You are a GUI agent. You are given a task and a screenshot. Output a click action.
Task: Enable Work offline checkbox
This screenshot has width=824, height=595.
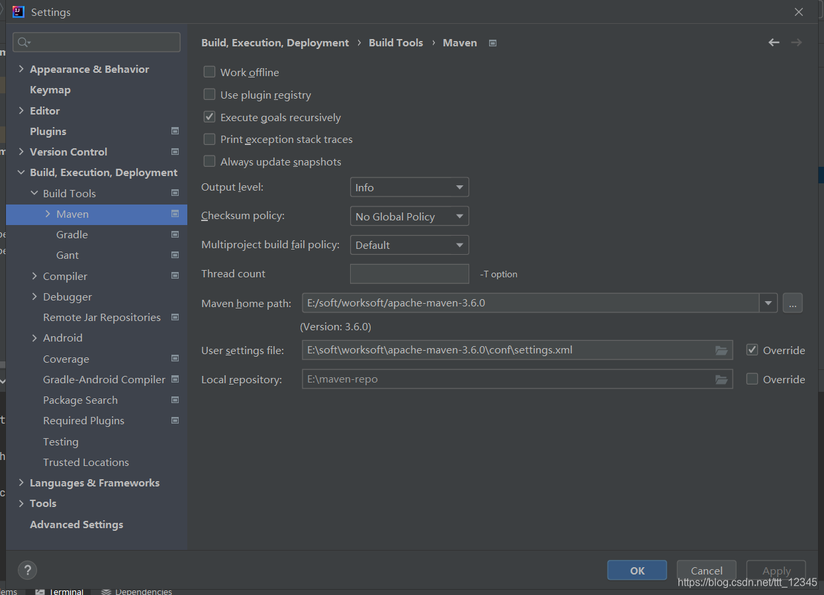click(x=209, y=72)
